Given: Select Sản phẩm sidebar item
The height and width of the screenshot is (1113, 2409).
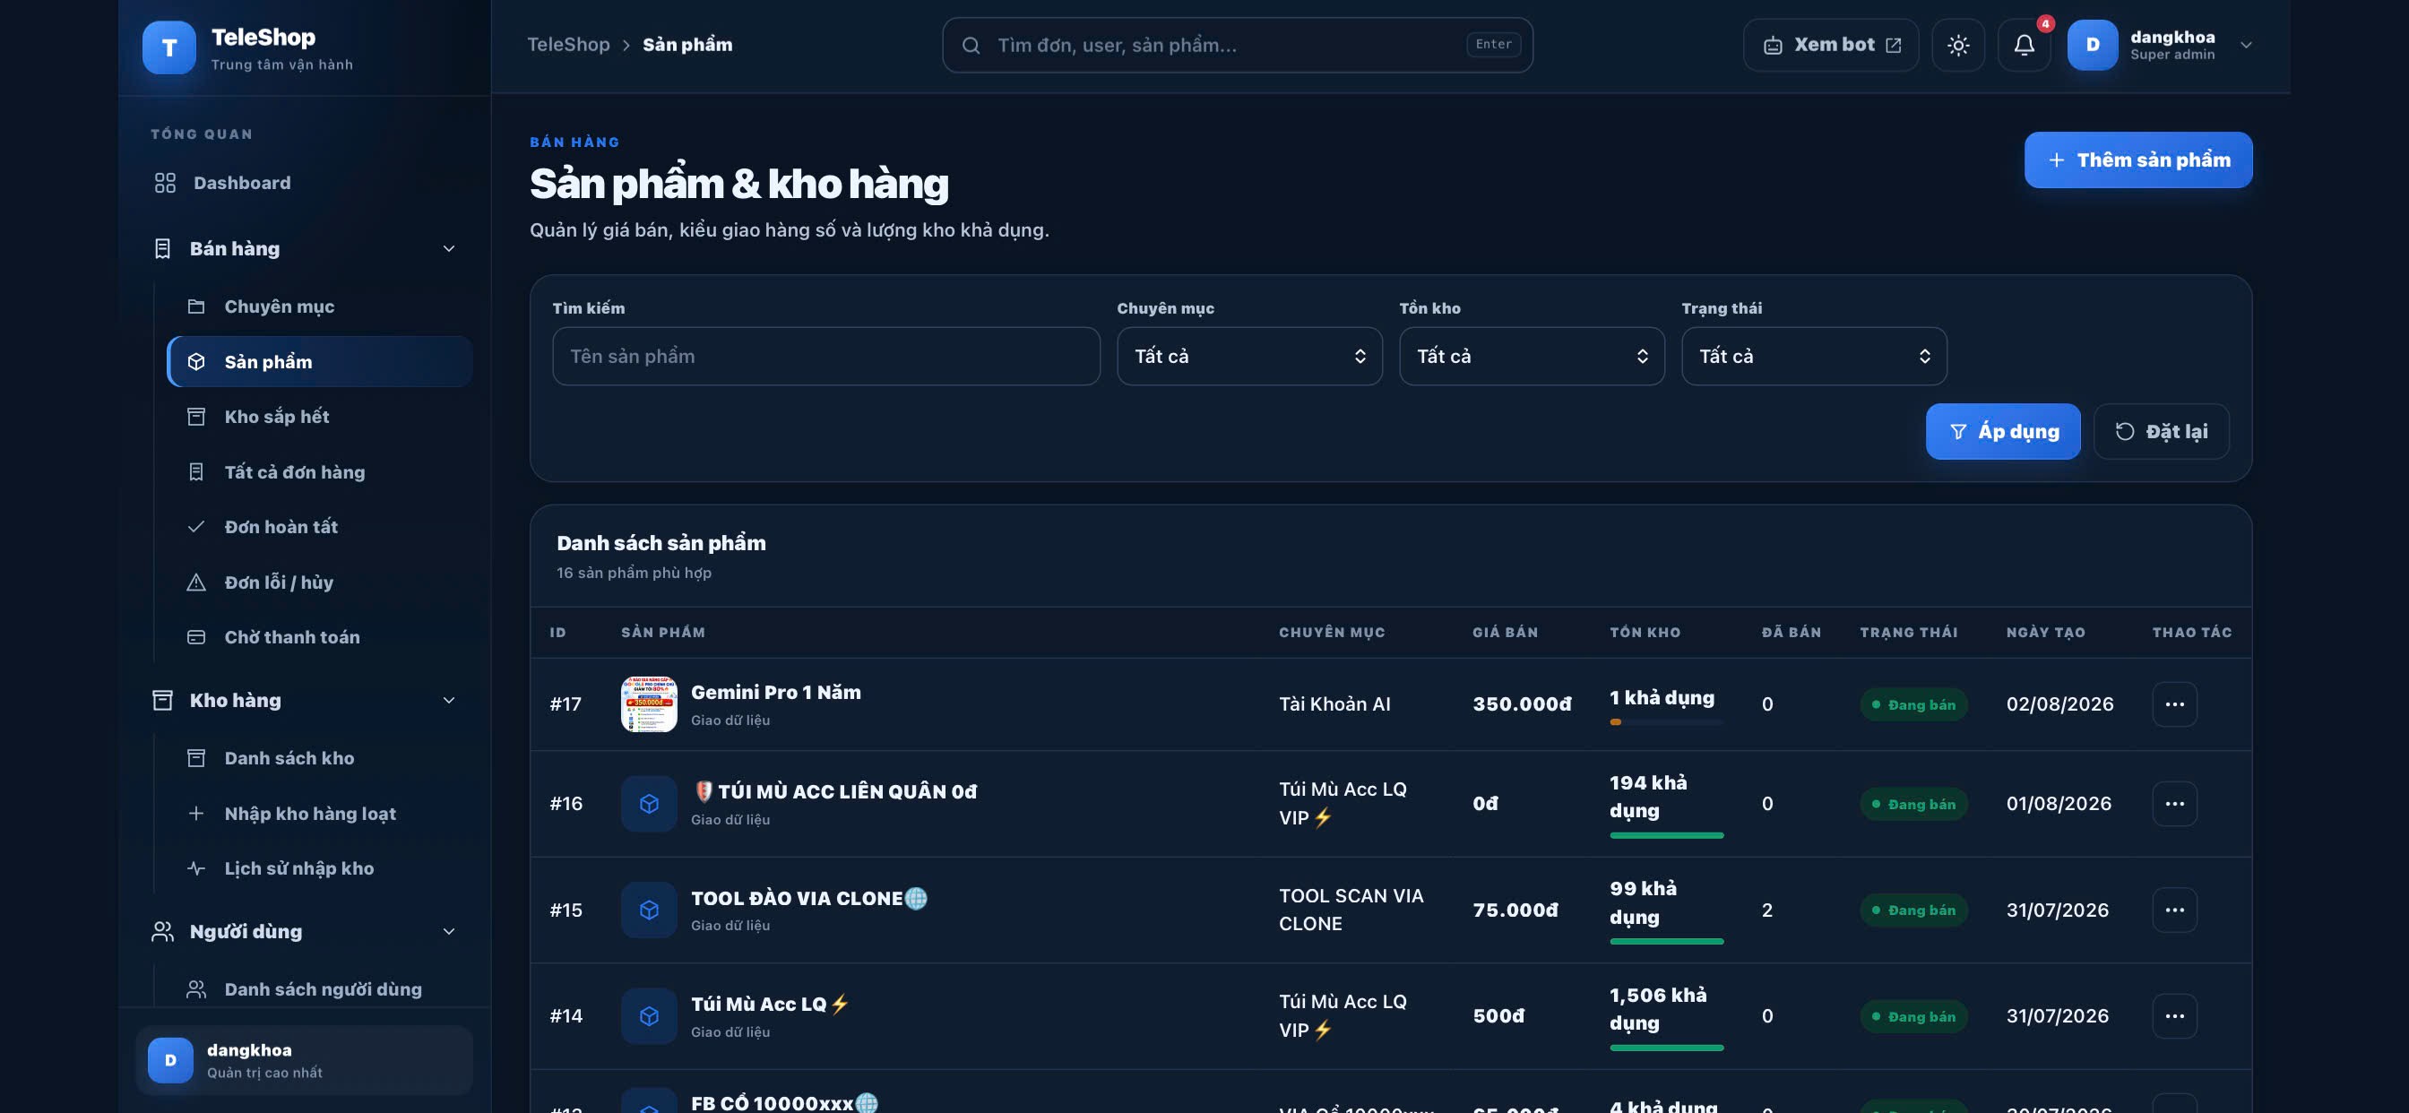Looking at the screenshot, I should click(319, 362).
